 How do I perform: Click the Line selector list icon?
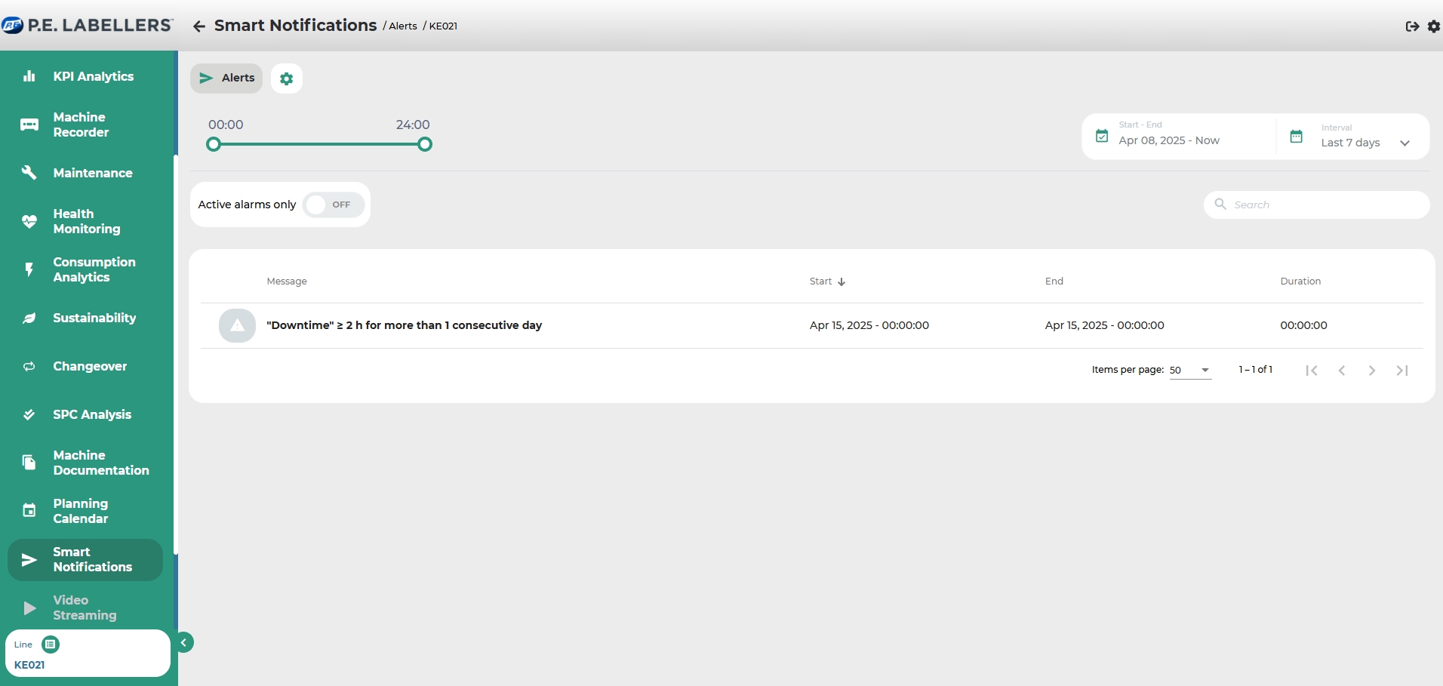[51, 644]
